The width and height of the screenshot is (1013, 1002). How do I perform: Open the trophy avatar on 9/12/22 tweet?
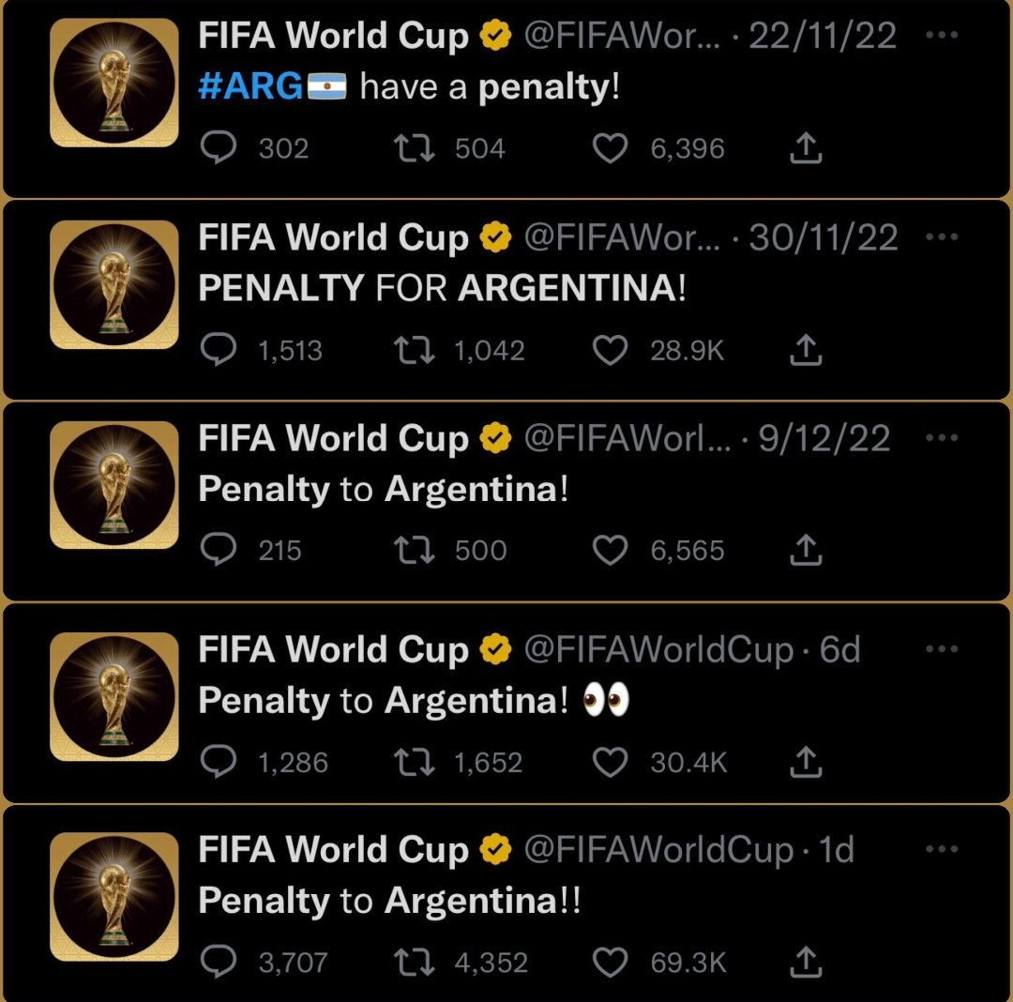click(113, 484)
